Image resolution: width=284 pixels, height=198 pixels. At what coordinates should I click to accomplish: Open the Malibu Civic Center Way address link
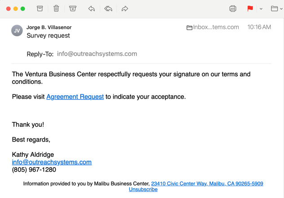click(x=207, y=184)
